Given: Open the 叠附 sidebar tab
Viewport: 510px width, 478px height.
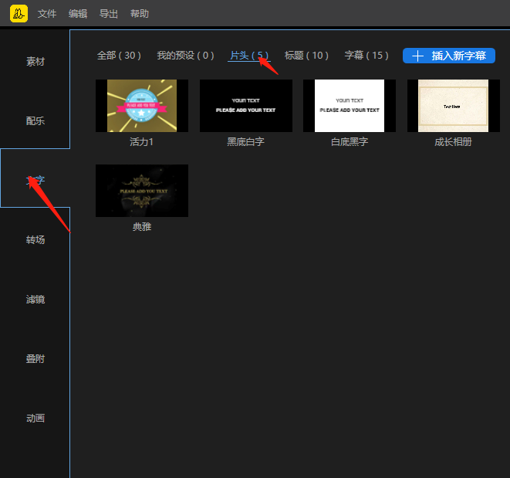Looking at the screenshot, I should [x=35, y=359].
